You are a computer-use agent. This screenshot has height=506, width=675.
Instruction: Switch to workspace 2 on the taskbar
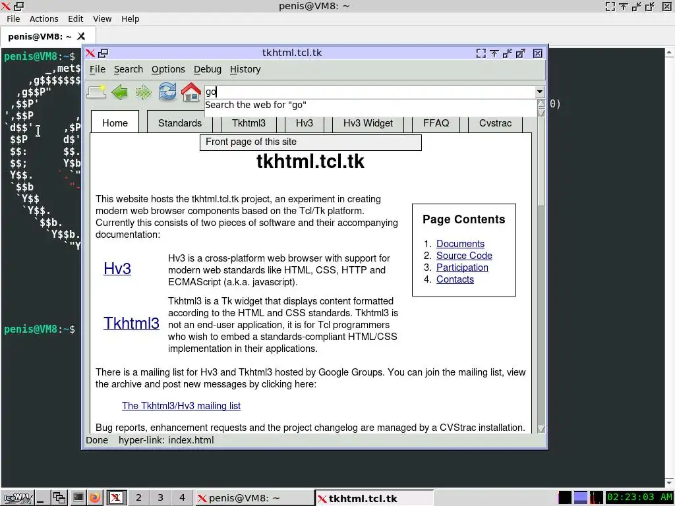[x=138, y=498]
